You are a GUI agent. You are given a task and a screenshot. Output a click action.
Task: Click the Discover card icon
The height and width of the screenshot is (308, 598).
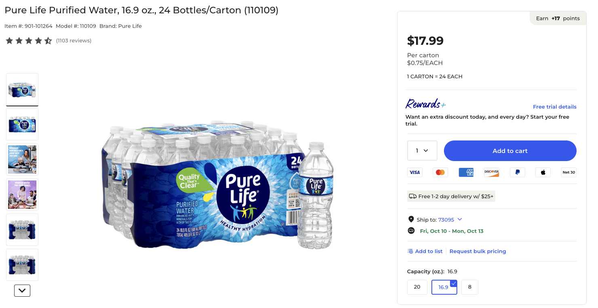click(492, 172)
